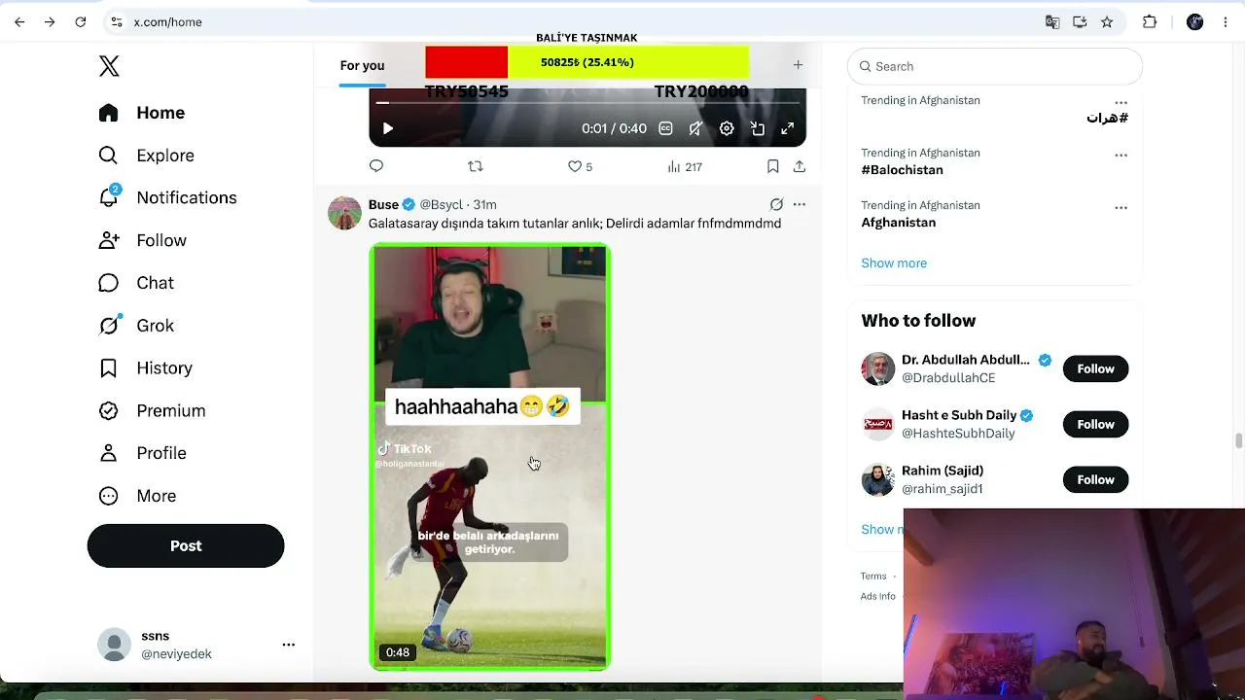Repost the top video post
Image resolution: width=1245 pixels, height=700 pixels.
pyautogui.click(x=476, y=166)
